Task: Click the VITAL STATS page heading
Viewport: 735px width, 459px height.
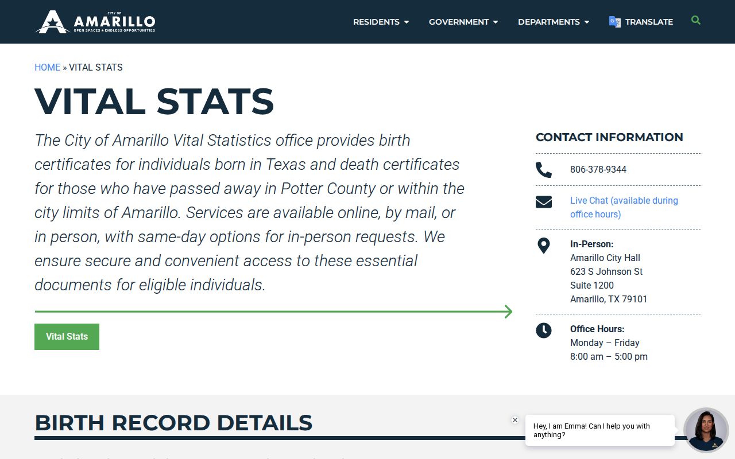Action: click(154, 102)
